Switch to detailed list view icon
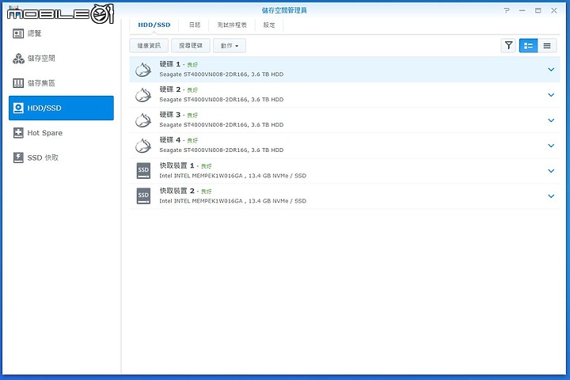The width and height of the screenshot is (570, 380). 528,45
